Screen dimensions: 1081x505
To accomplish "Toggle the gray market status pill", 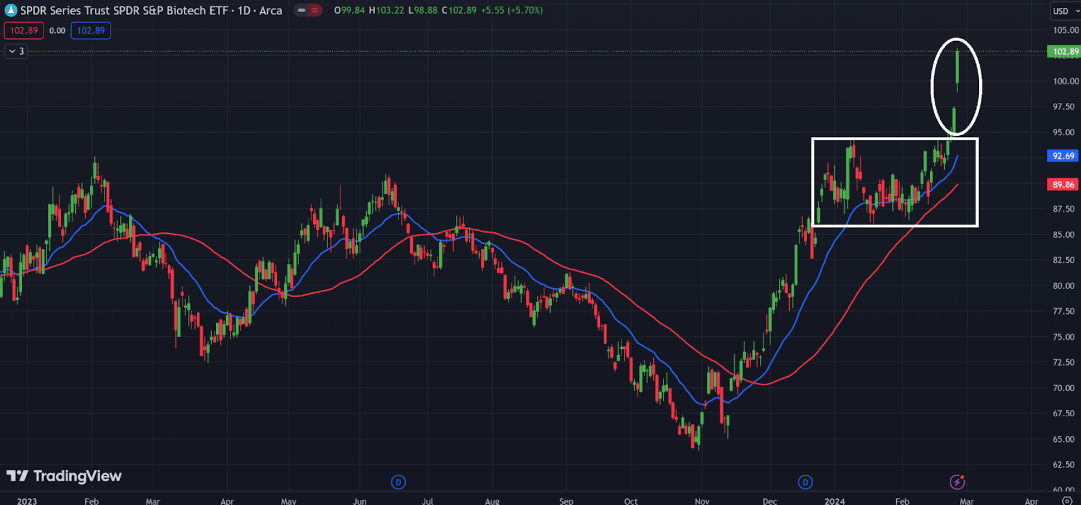I will (x=301, y=10).
